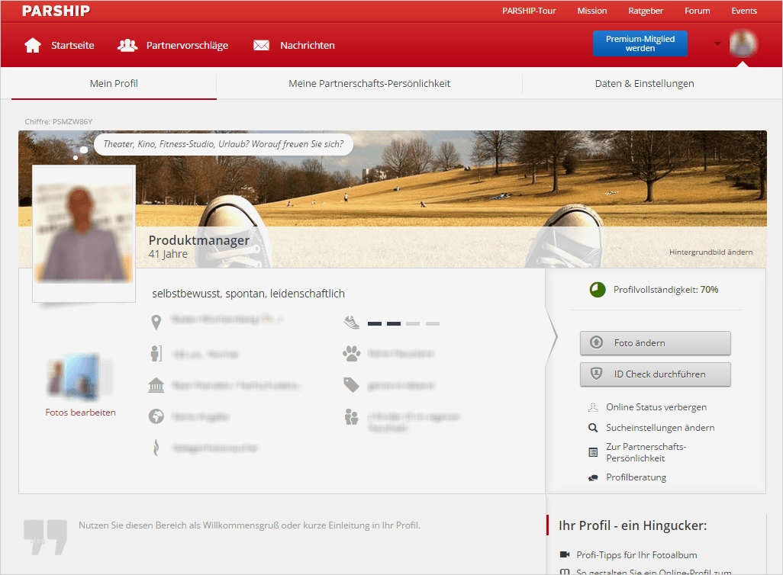The height and width of the screenshot is (575, 783).
Task: Click the green profile completeness pie icon
Action: tap(598, 290)
